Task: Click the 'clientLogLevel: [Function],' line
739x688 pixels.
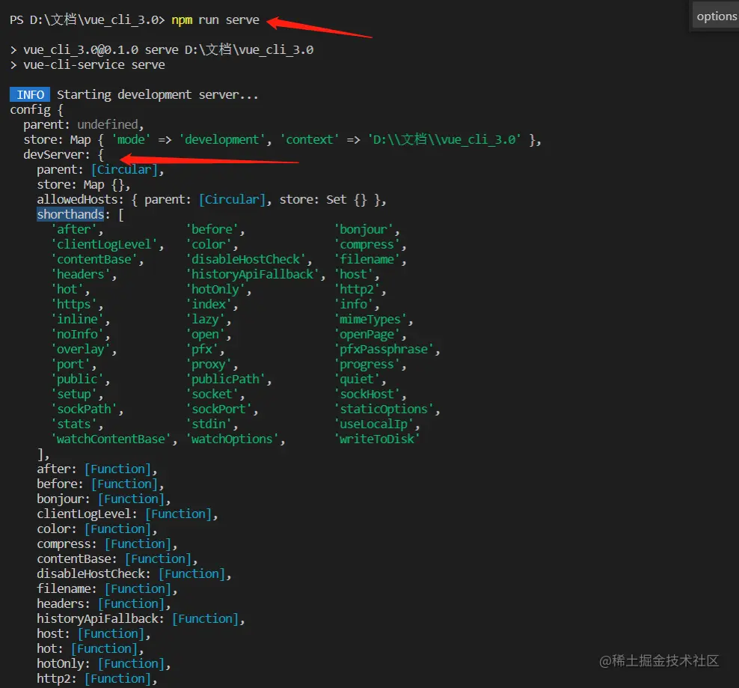Action: (127, 514)
